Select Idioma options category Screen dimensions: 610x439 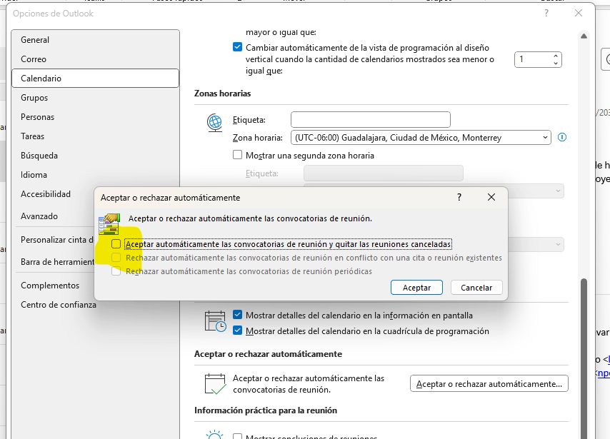(95, 175)
